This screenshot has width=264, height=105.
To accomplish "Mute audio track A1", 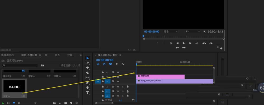I will pyautogui.click(x=118, y=87).
